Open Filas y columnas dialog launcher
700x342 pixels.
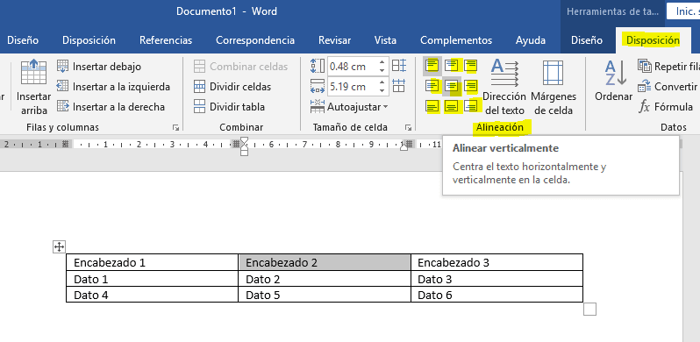175,128
